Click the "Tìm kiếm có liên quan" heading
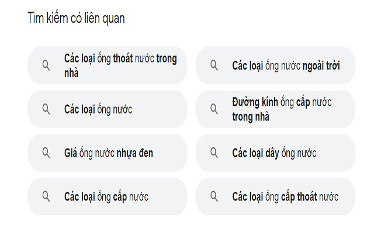 [x=76, y=18]
